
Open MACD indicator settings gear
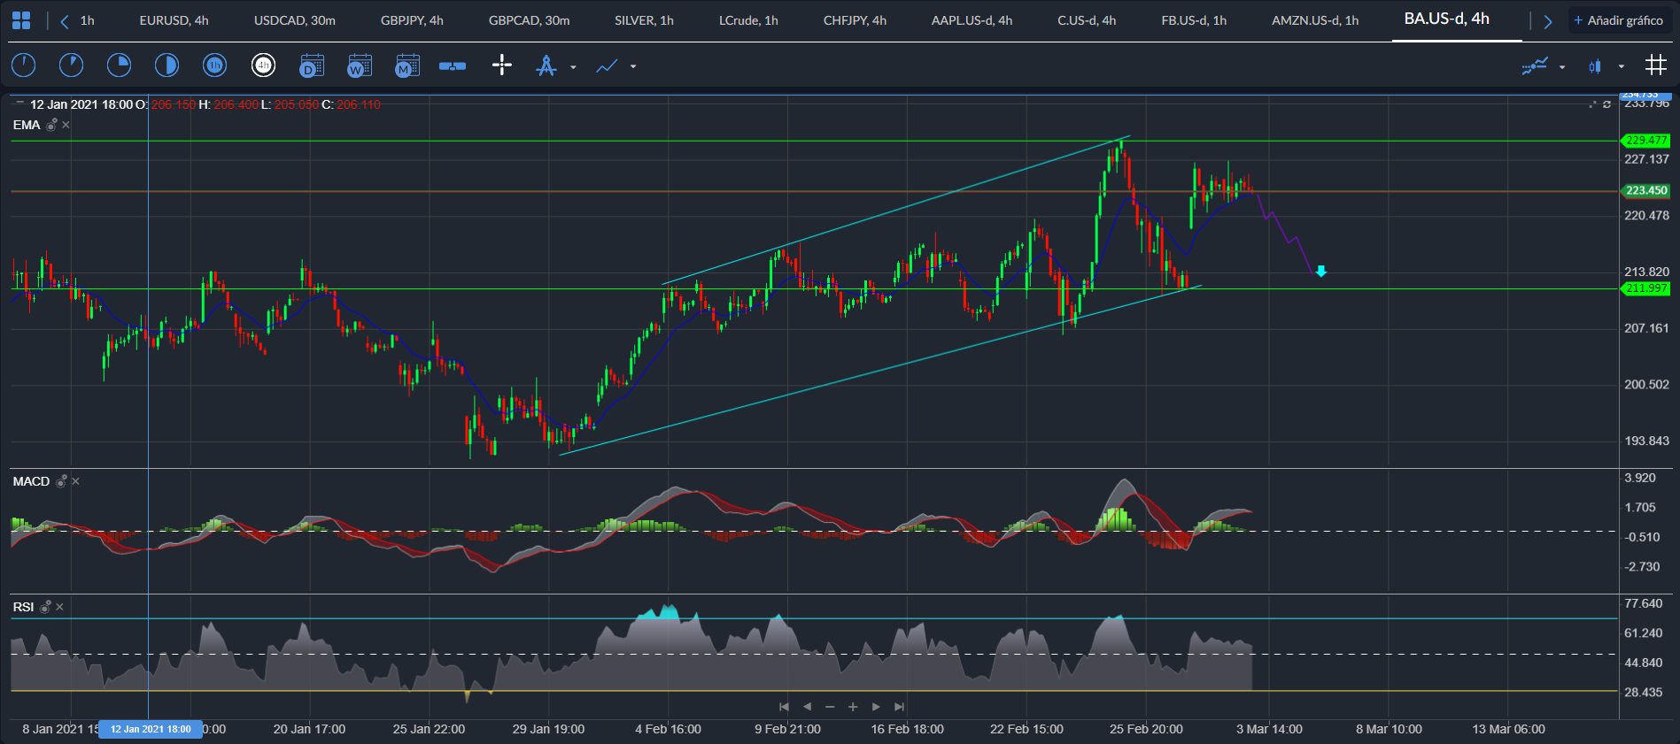click(x=62, y=481)
